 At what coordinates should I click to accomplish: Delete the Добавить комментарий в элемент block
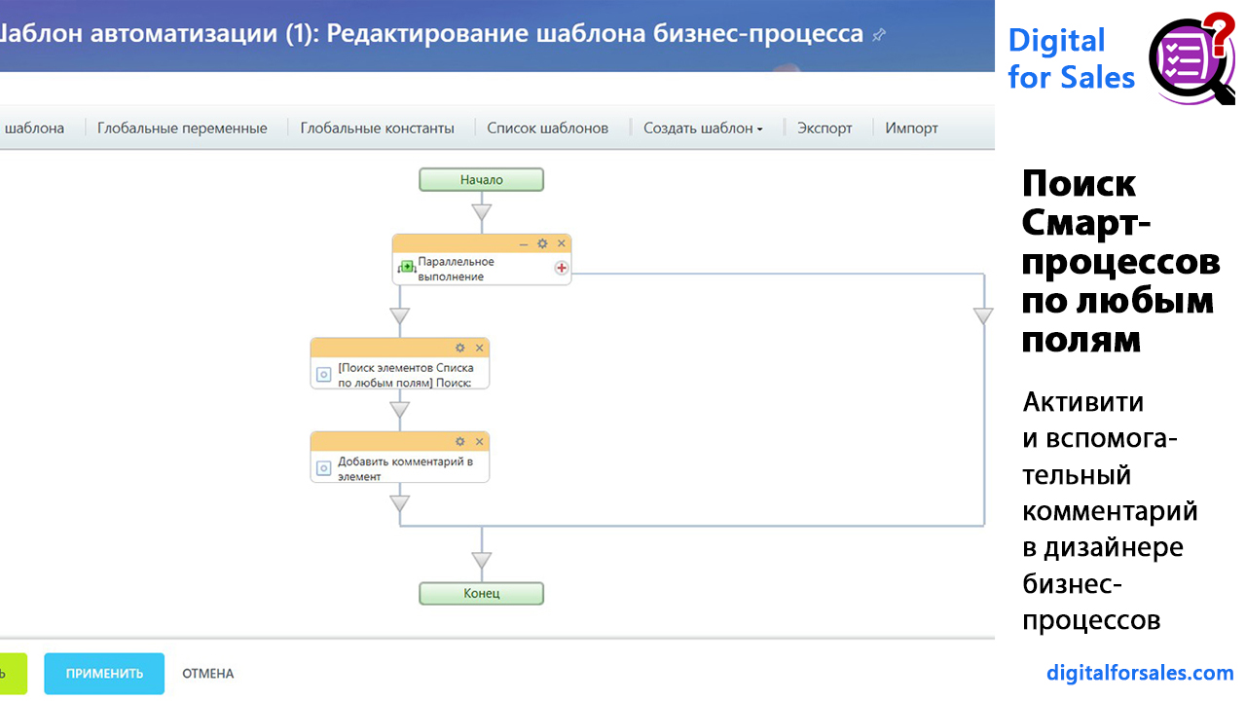click(x=479, y=441)
